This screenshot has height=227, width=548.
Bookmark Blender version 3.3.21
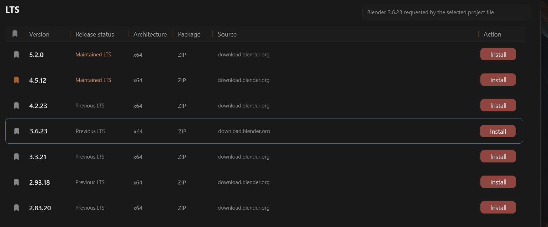tap(16, 157)
